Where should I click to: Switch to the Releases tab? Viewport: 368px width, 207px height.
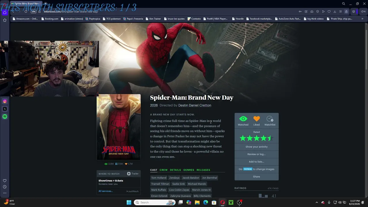pyautogui.click(x=203, y=170)
